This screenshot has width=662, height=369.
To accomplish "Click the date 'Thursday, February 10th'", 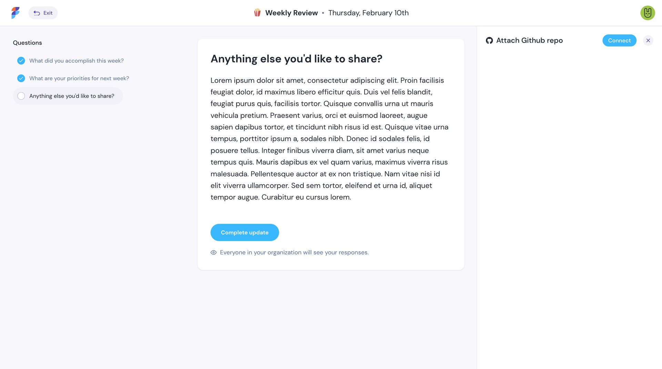I will coord(369,13).
